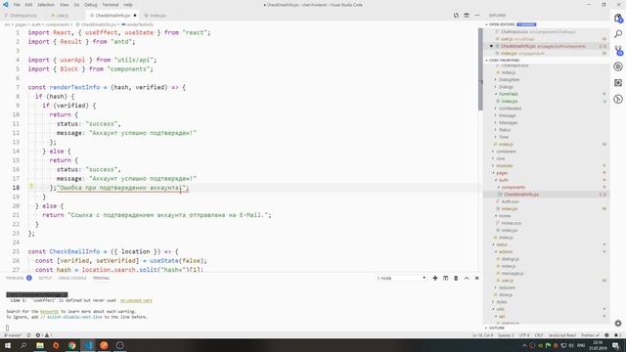Open Chrome from the taskbar
Image resolution: width=626 pixels, height=352 pixels.
tap(71, 345)
